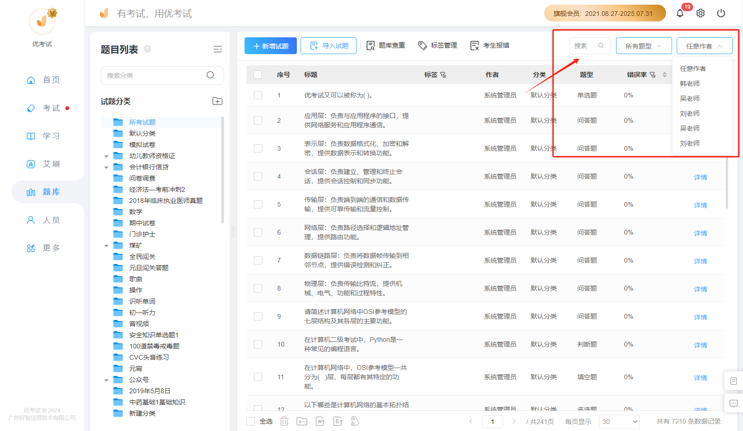Expand the 公众号 category arrow
The image size is (743, 431).
coord(106,380)
